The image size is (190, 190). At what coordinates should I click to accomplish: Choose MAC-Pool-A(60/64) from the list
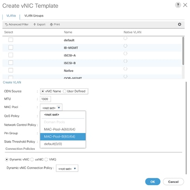[x=63, y=129]
